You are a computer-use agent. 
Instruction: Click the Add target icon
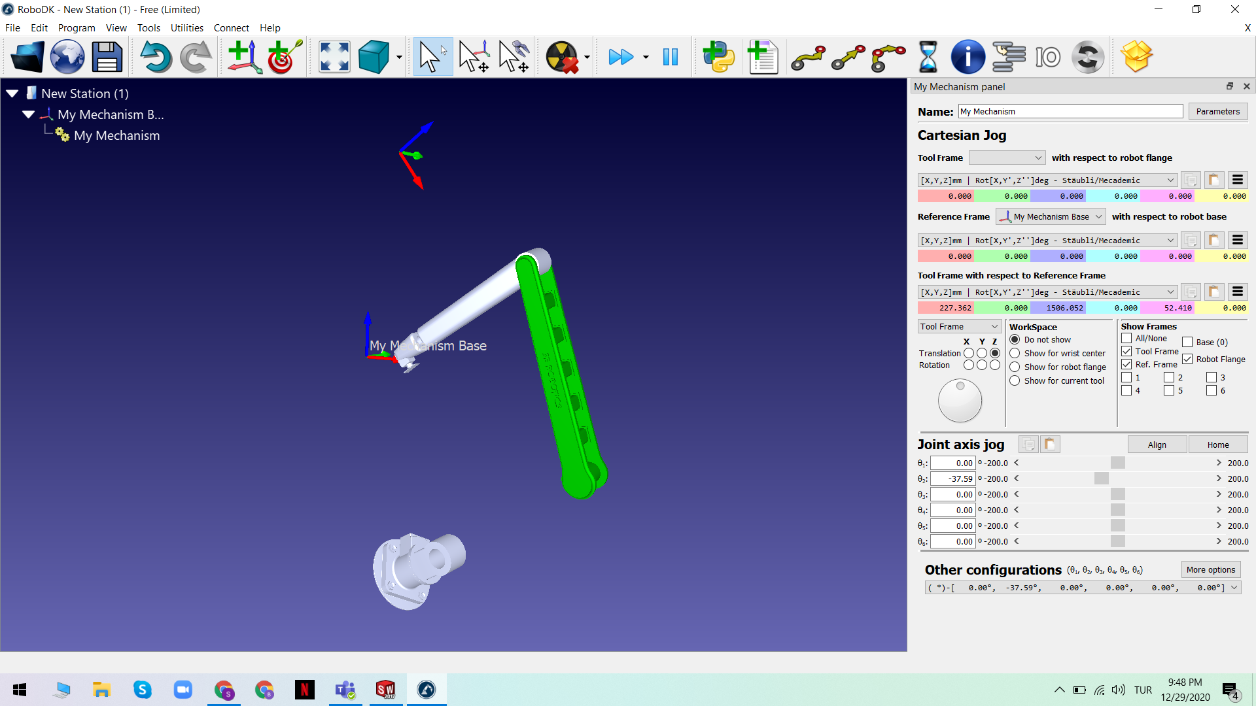[284, 57]
